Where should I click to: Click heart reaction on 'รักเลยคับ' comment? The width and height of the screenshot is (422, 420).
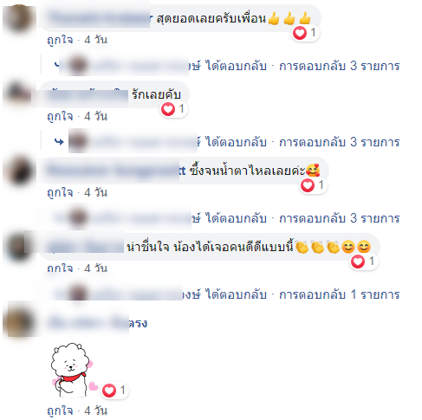168,109
